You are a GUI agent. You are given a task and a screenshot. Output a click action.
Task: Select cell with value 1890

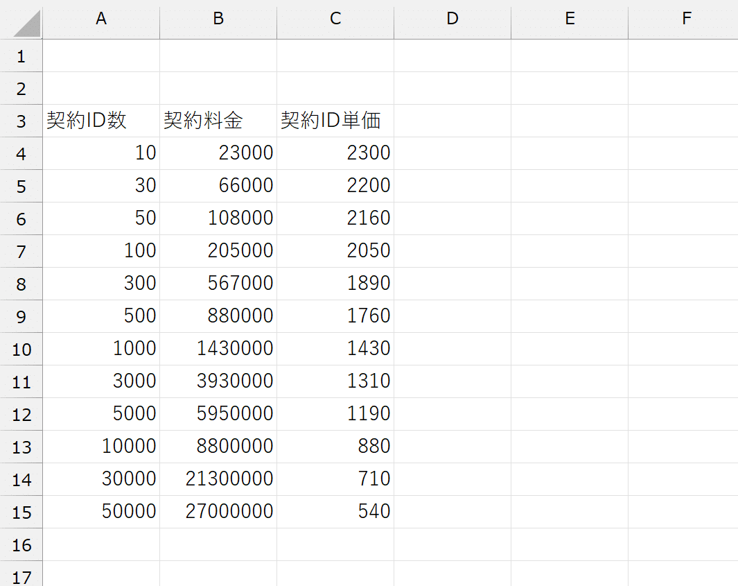(335, 284)
